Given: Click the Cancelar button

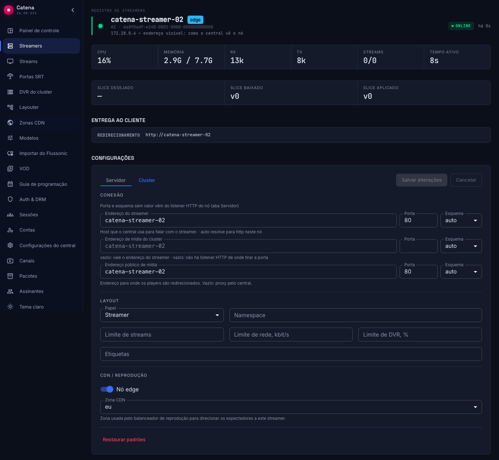Looking at the screenshot, I should point(466,180).
